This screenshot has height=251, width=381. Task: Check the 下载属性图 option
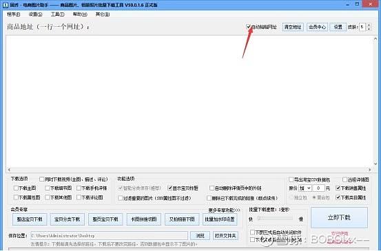[16, 197]
